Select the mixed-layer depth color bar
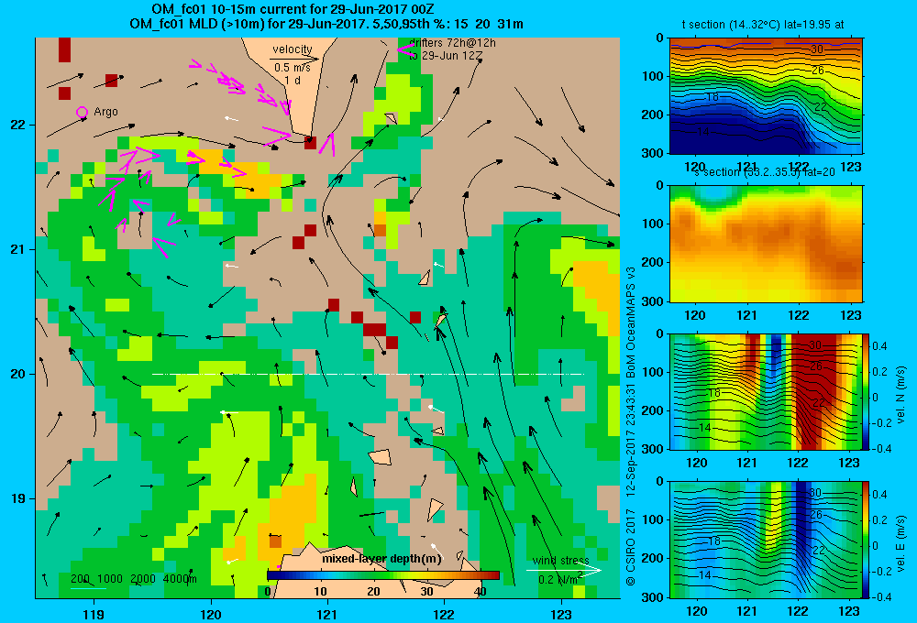This screenshot has width=917, height=623. pyautogui.click(x=383, y=575)
